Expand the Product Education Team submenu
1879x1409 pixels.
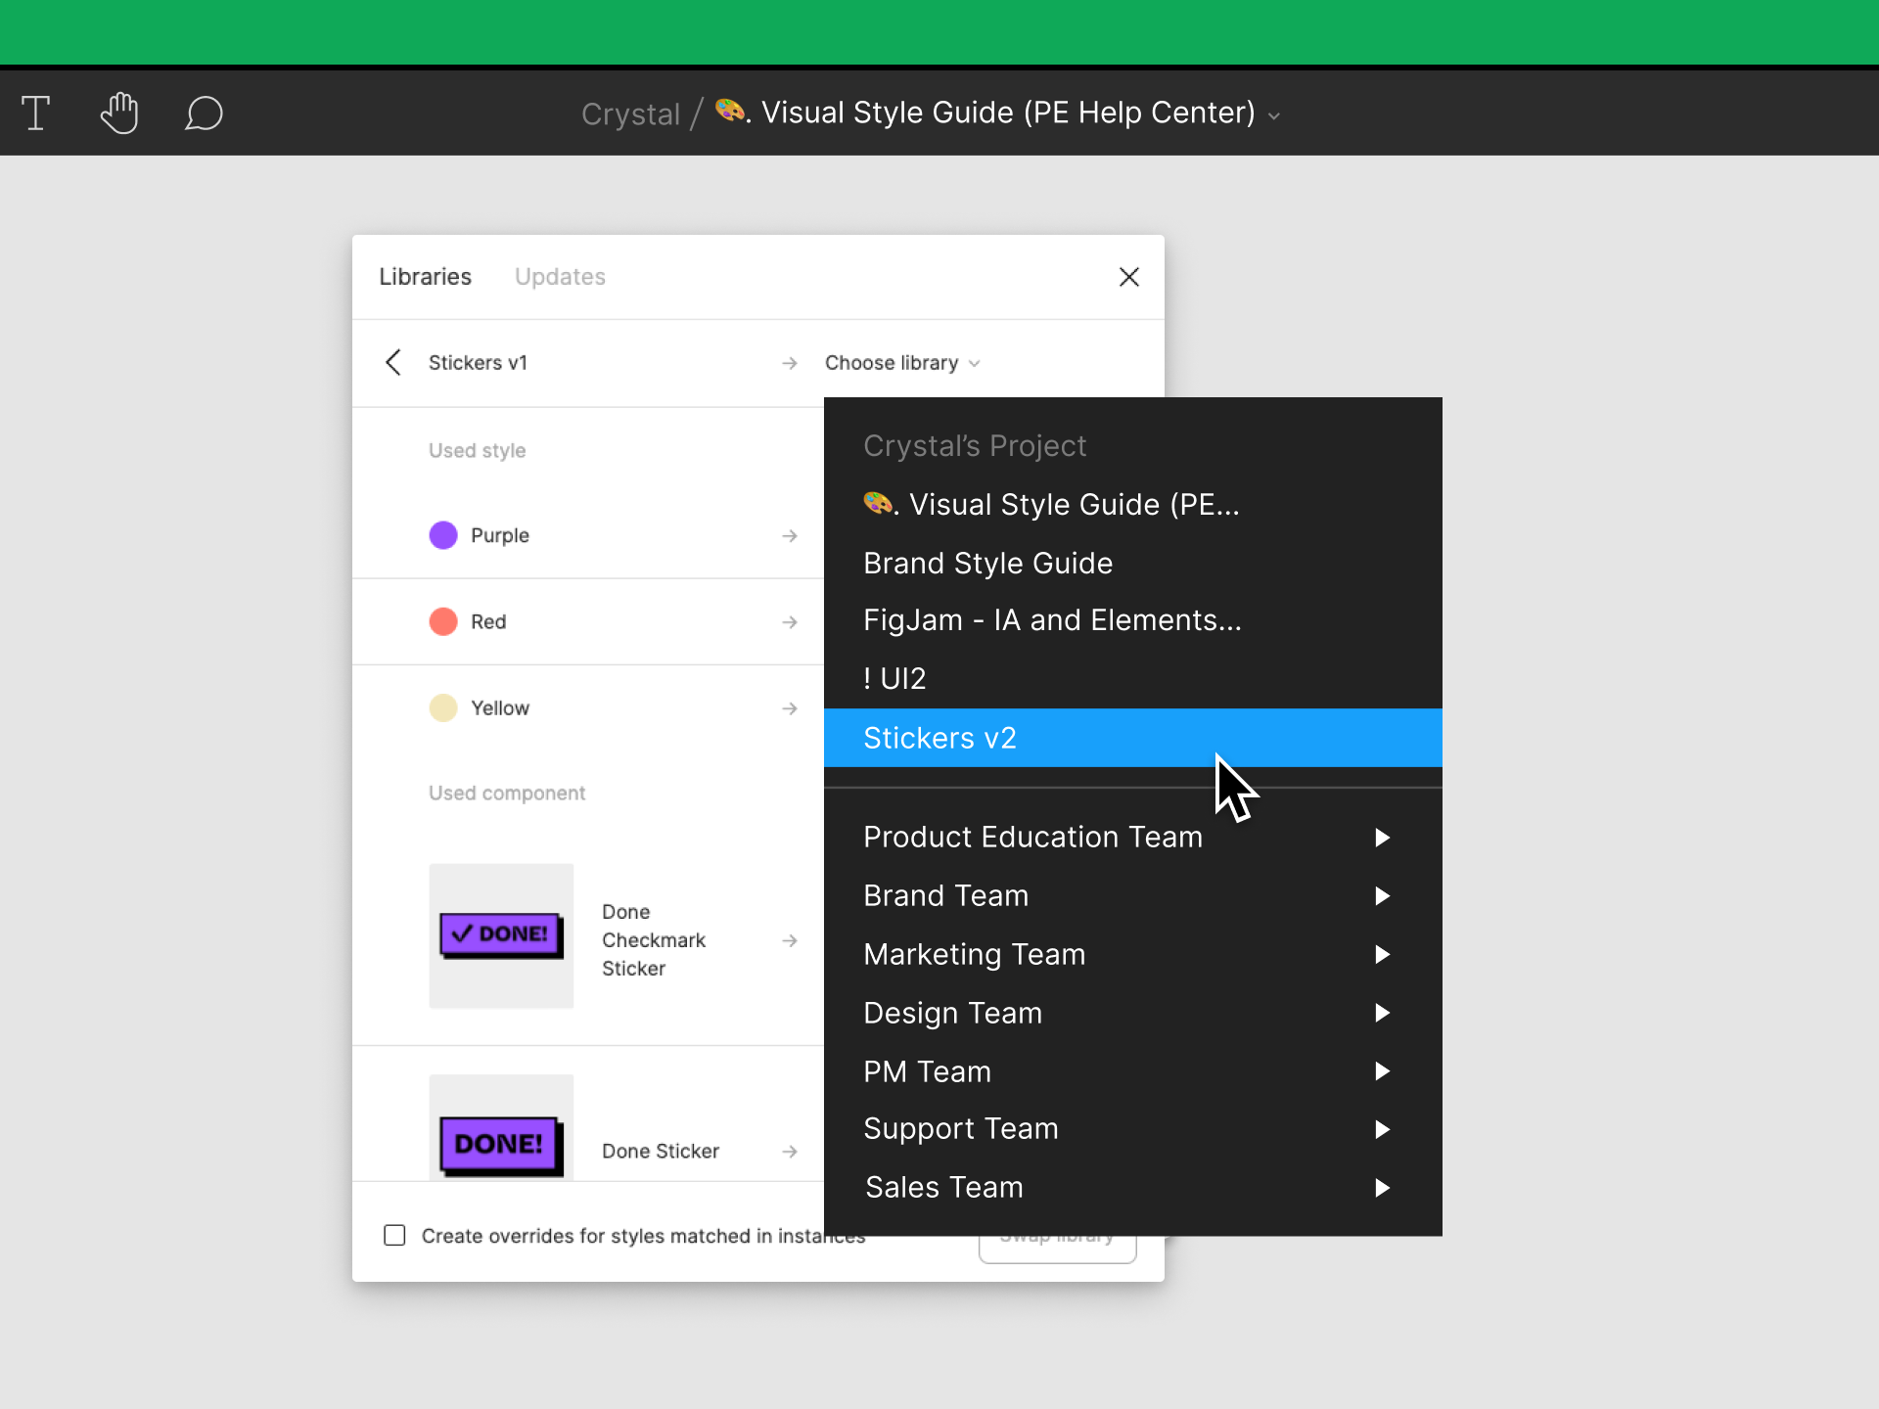tap(1382, 838)
